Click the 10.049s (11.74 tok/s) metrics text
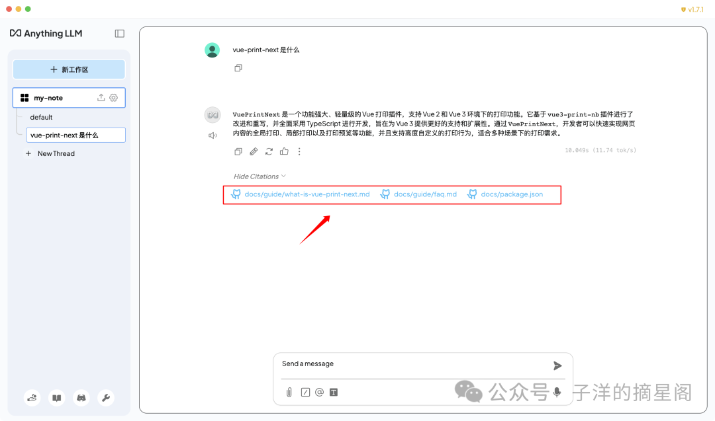 pyautogui.click(x=600, y=150)
